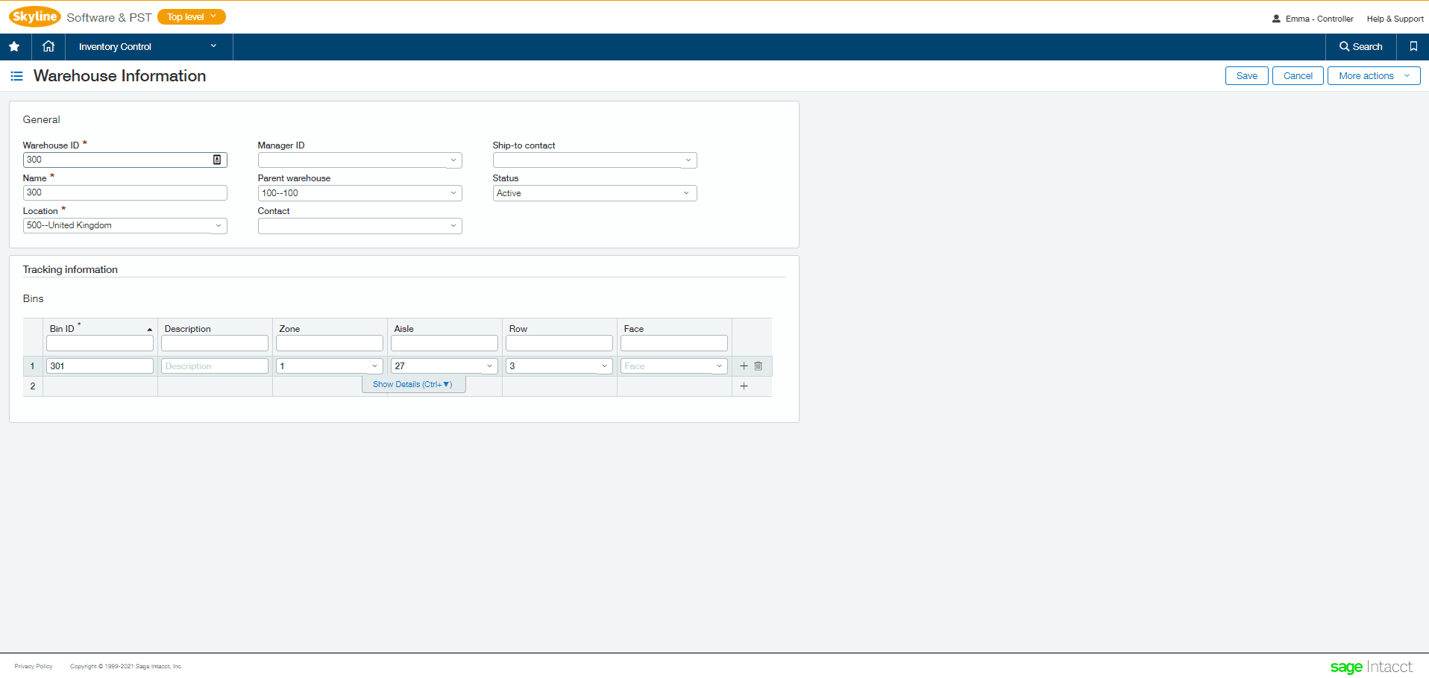Open the More actions menu
1429x678 pixels.
point(1372,75)
